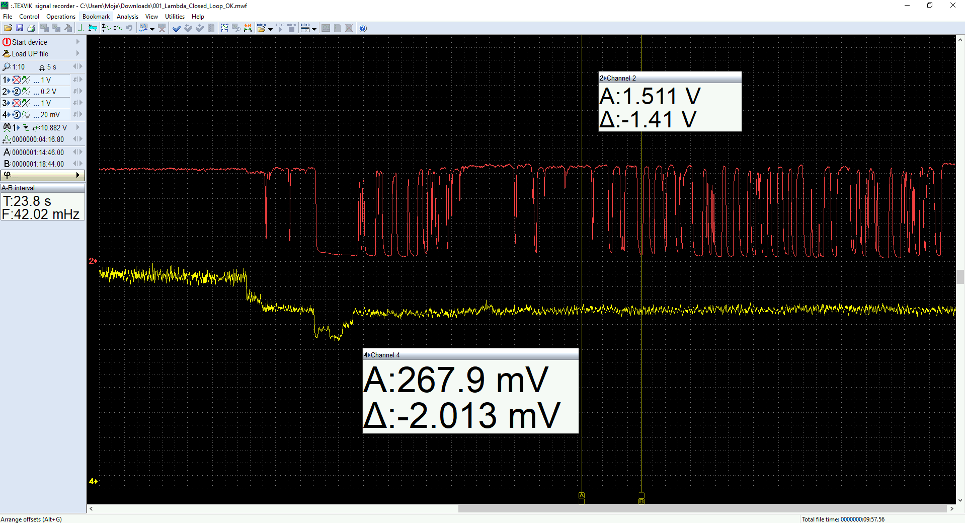The width and height of the screenshot is (965, 523).
Task: Open a file with the folder icon
Action: pos(8,28)
